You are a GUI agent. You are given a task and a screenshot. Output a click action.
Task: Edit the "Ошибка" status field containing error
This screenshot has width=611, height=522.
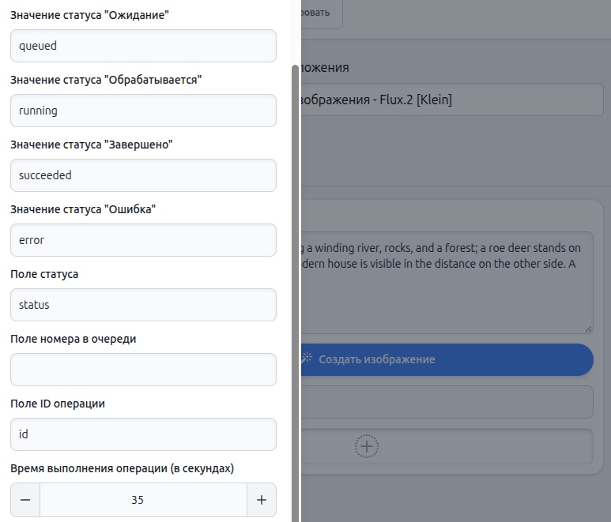143,240
